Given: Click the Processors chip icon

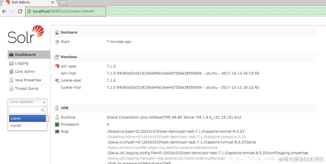Looking at the screenshot, I should tap(57, 124).
